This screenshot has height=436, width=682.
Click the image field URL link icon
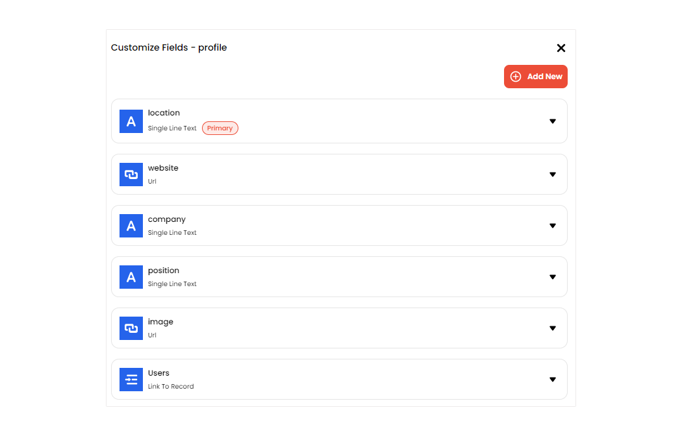tap(131, 328)
